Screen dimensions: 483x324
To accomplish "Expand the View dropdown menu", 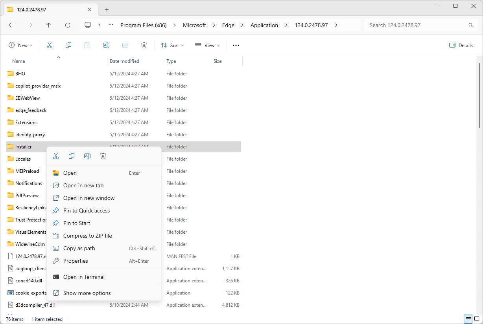I will coord(207,46).
